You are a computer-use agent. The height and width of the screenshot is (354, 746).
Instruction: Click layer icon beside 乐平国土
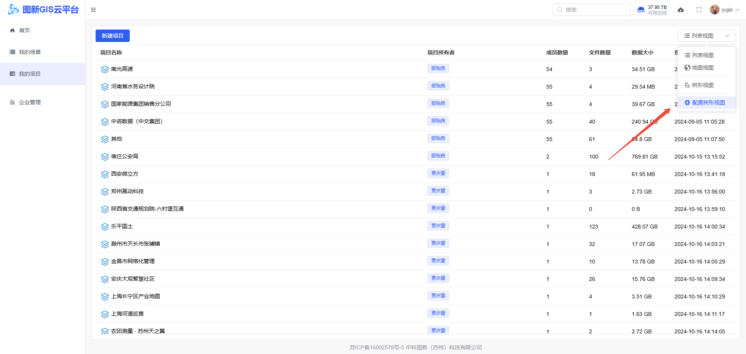(105, 227)
